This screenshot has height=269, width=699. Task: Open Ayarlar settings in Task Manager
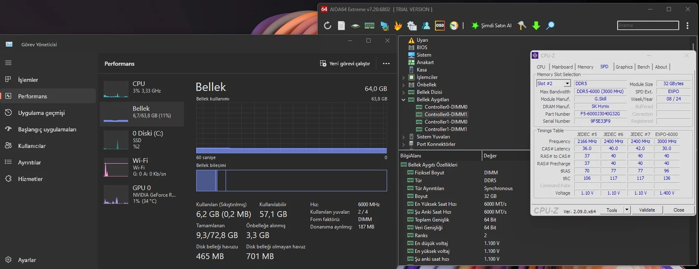click(x=48, y=260)
